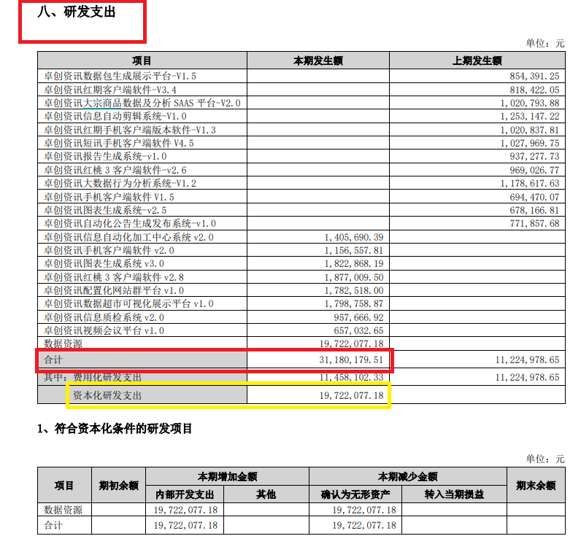
Task: Click the value 1,020,837.81
Action: pos(530,131)
